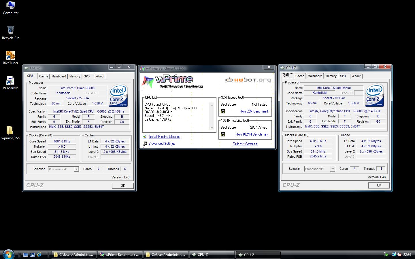Click OK button in left CPU-Z window
Image resolution: width=415 pixels, height=259 pixels.
pos(123,185)
